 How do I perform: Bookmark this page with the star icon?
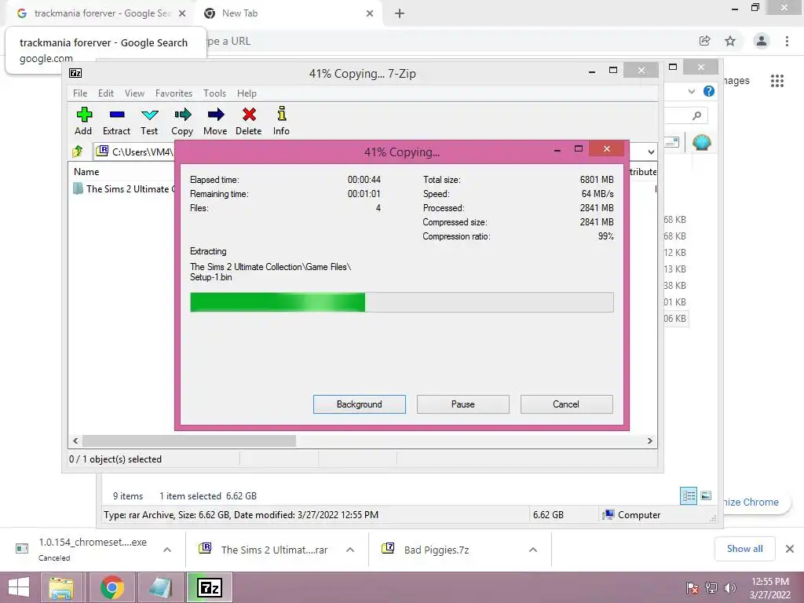730,41
